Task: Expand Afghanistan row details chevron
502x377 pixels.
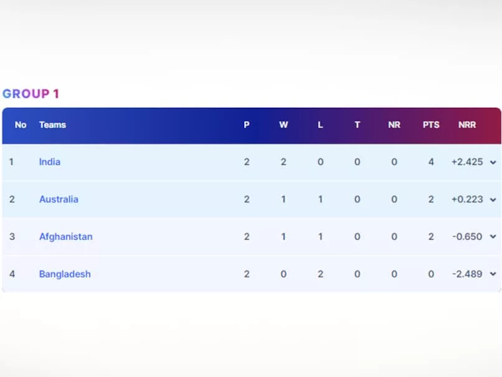Action: (493, 237)
